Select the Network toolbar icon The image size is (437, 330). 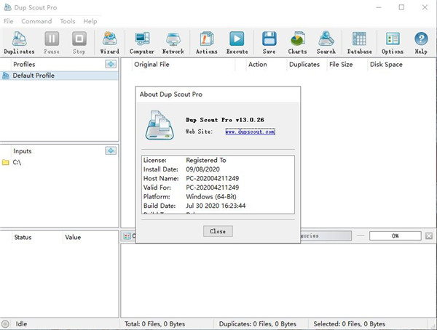point(173,43)
